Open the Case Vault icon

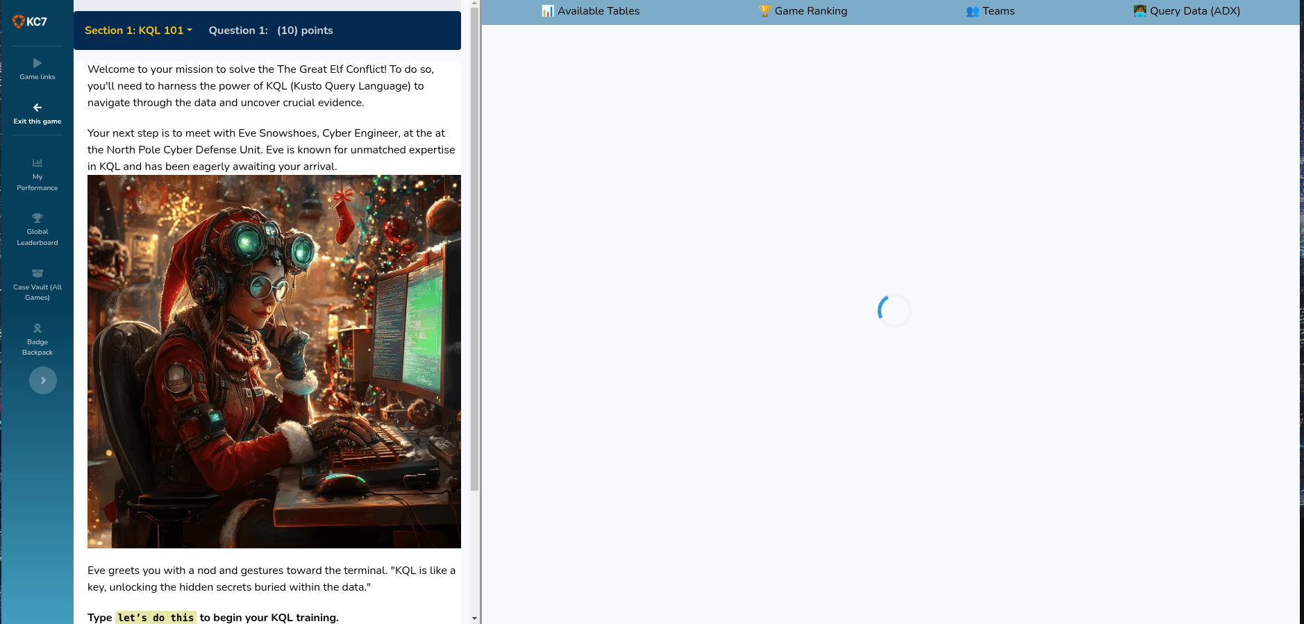click(37, 273)
